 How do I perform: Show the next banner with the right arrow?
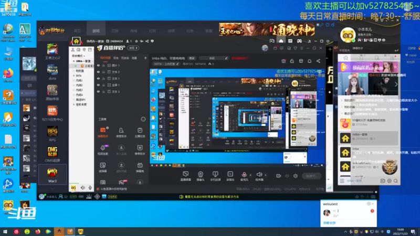396,84
